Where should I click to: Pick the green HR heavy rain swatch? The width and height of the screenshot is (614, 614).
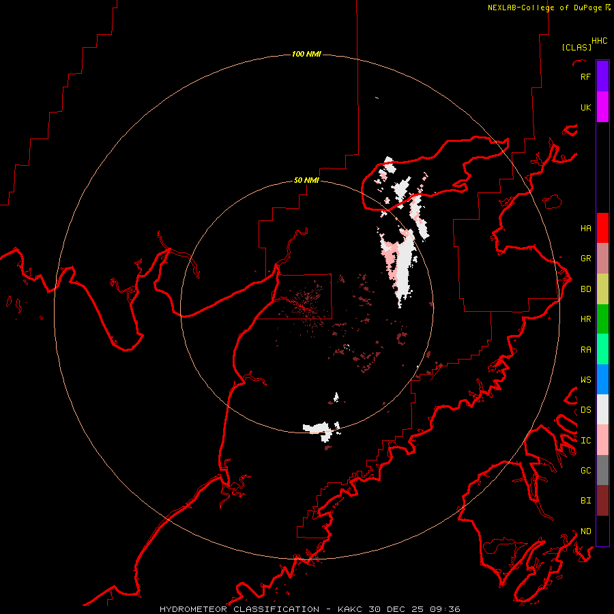[602, 319]
